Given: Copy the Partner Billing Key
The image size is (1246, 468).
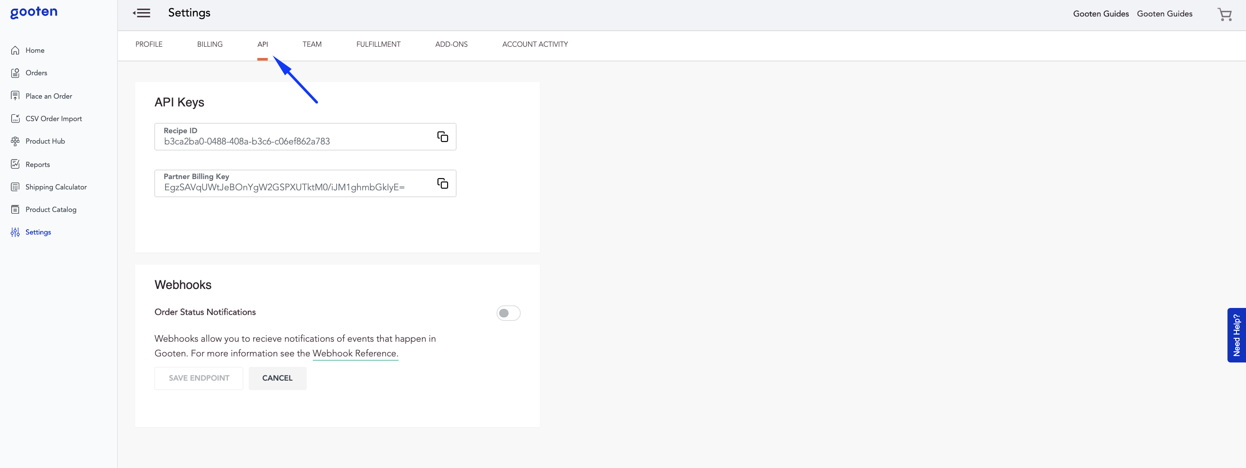Looking at the screenshot, I should (442, 183).
